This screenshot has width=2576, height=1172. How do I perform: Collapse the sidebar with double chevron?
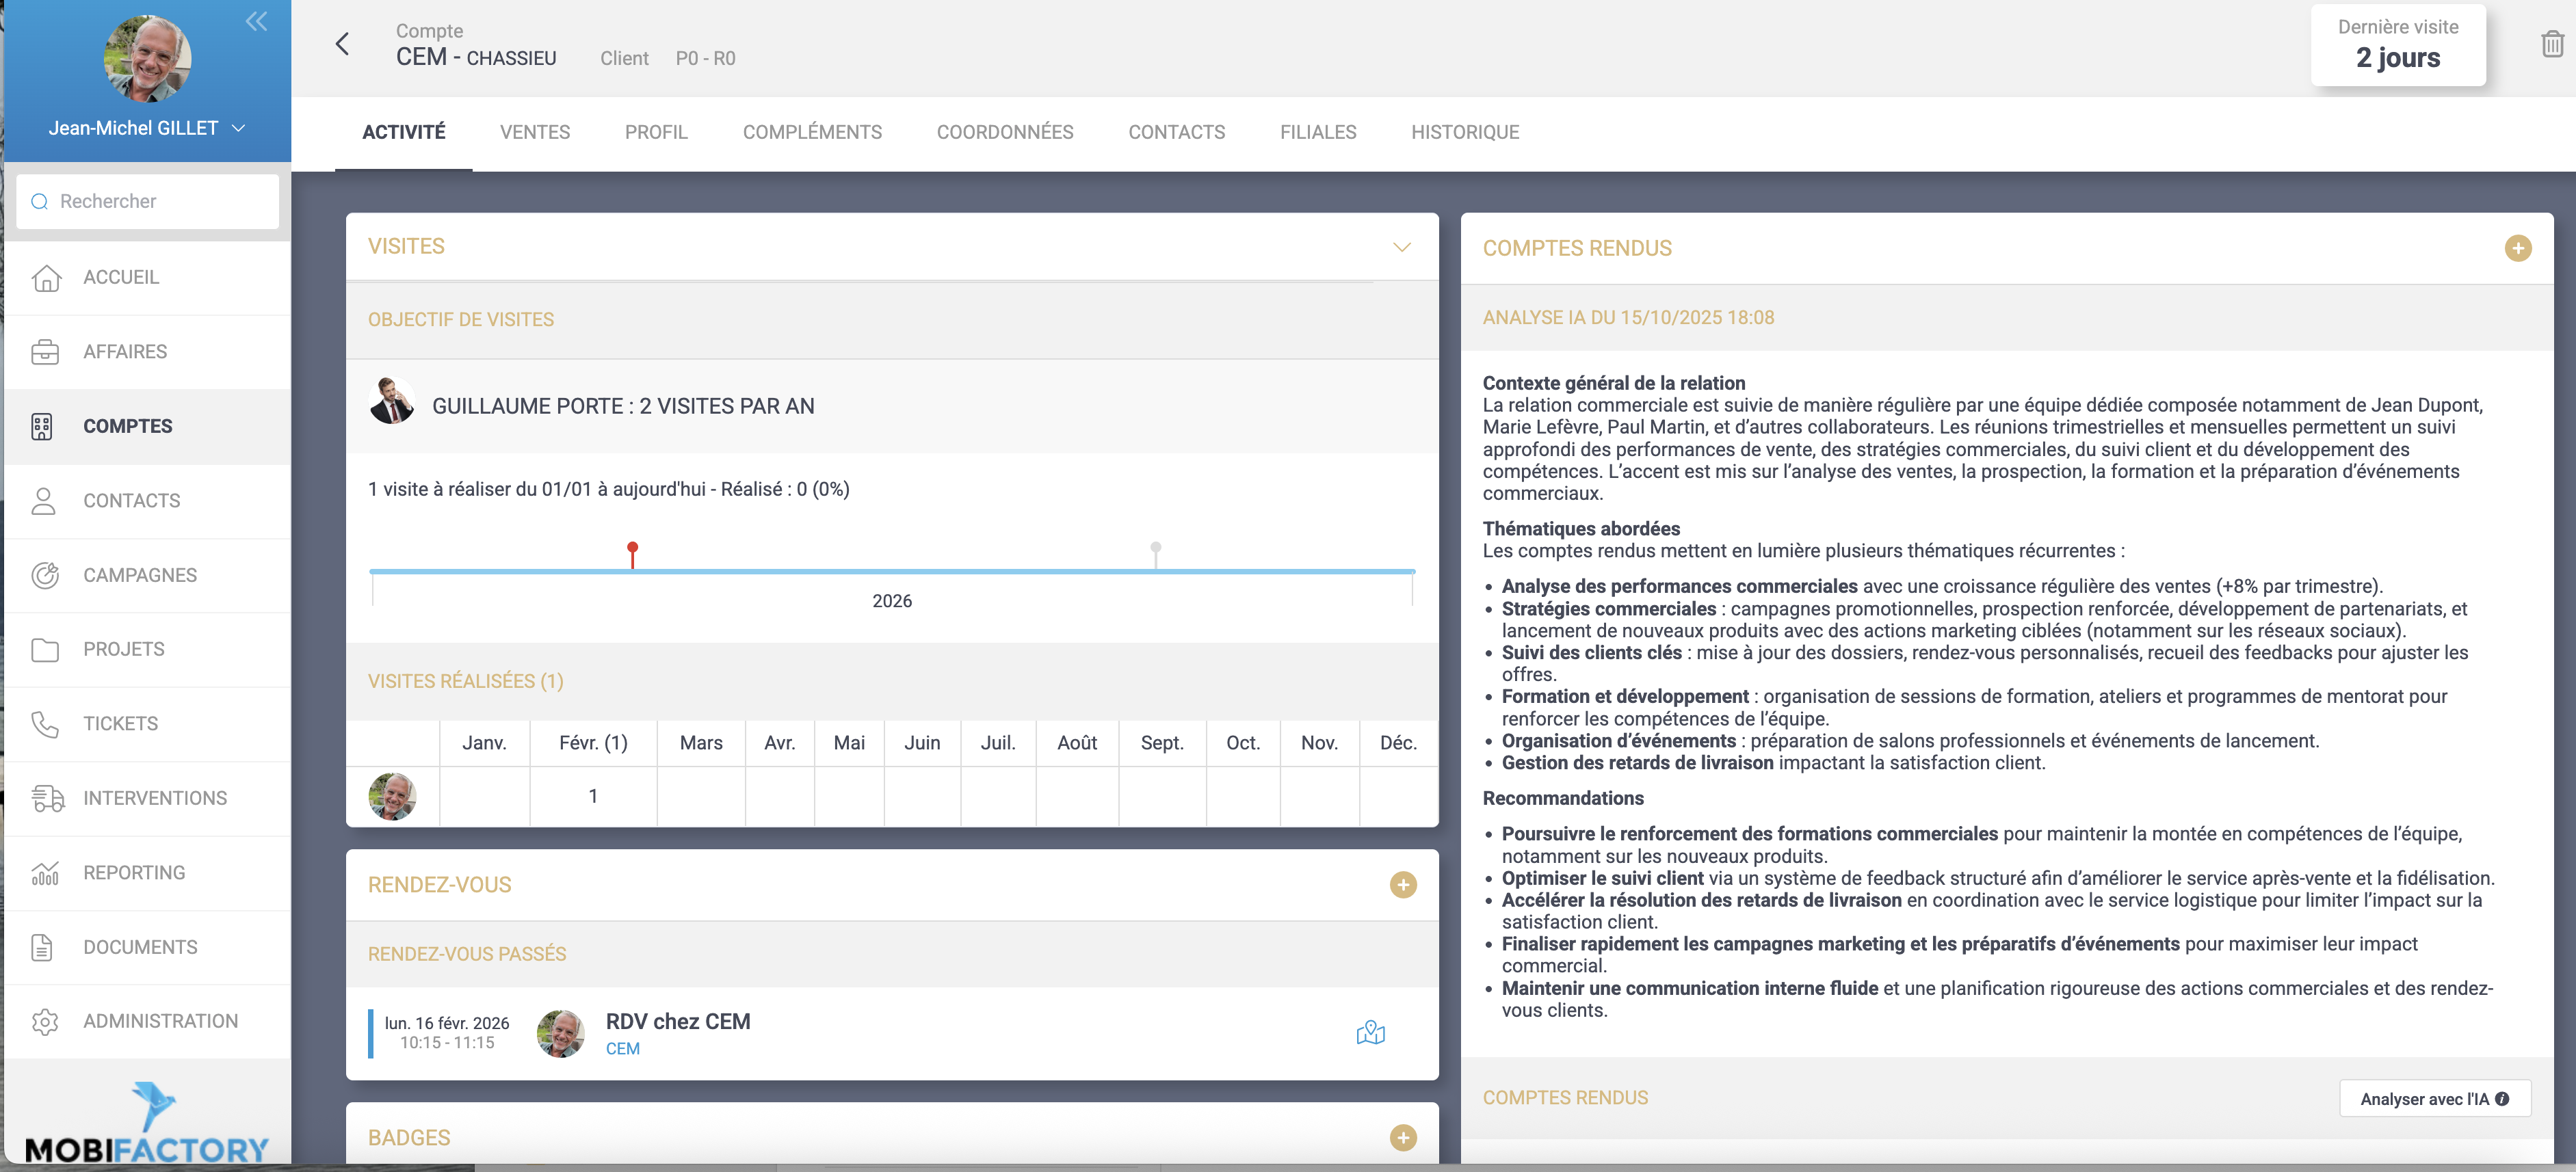[x=256, y=21]
